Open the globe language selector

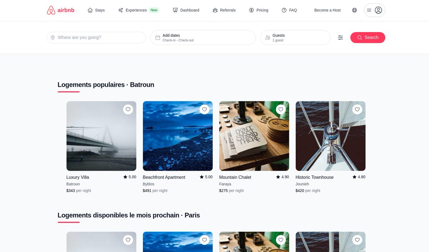coord(355,10)
